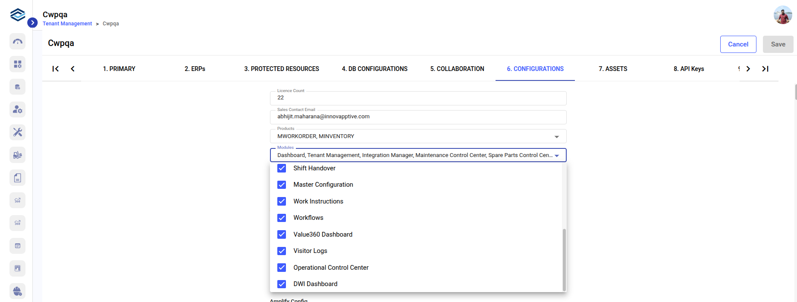Go to Tenant Management breadcrumb link

67,24
